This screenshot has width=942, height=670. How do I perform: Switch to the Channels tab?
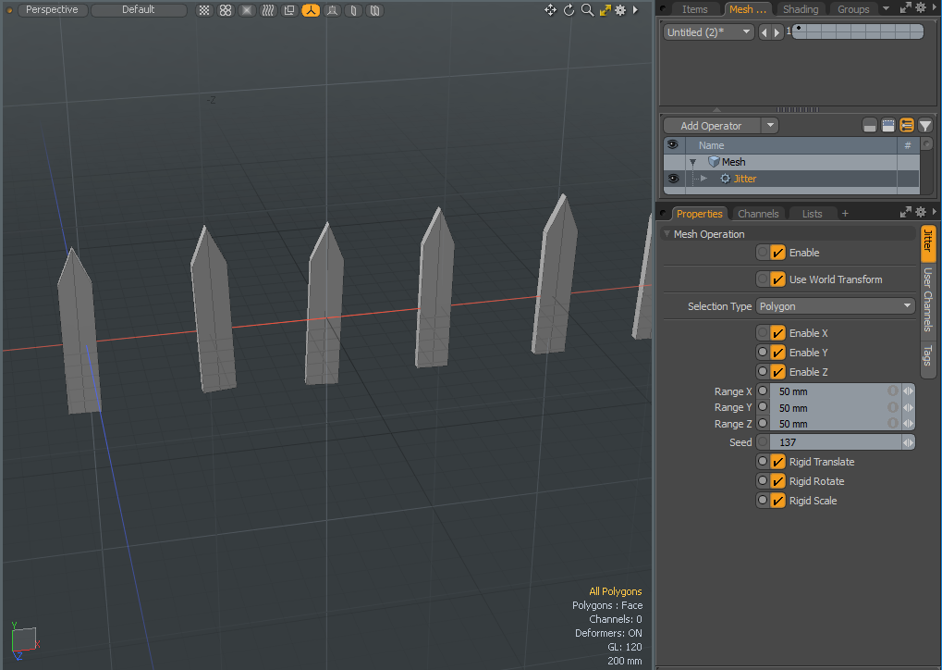coord(757,214)
